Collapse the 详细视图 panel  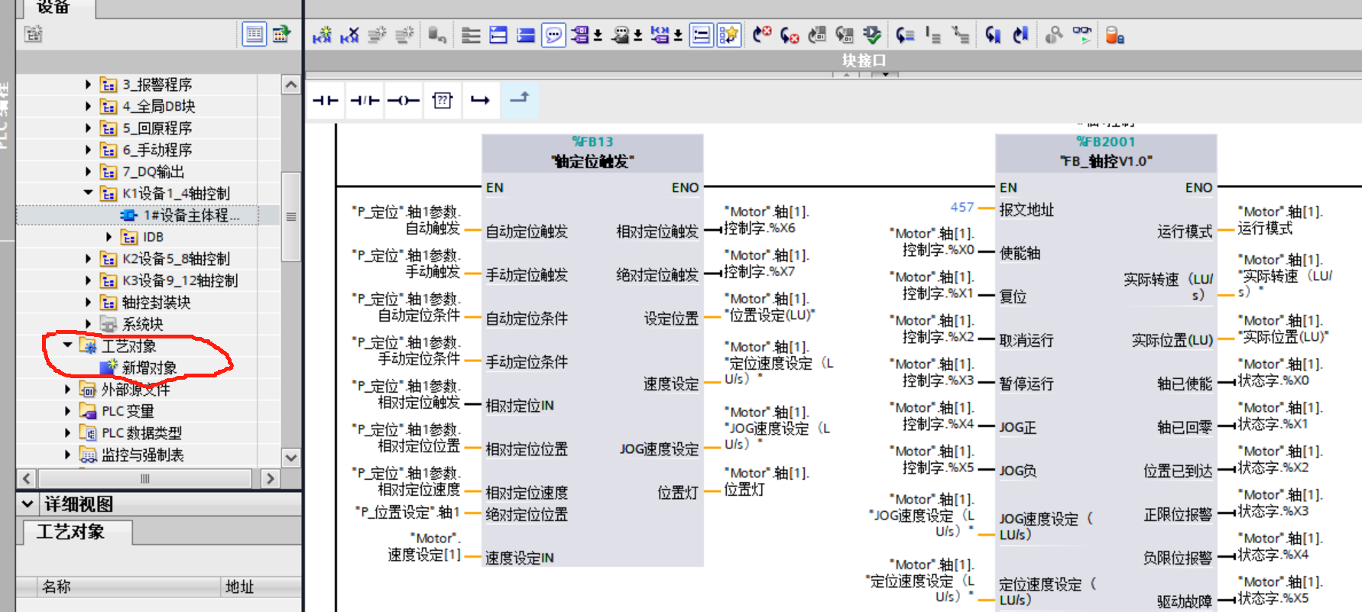(28, 504)
